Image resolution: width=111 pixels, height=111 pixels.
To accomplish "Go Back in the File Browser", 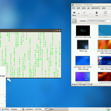I will pos(74,14).
